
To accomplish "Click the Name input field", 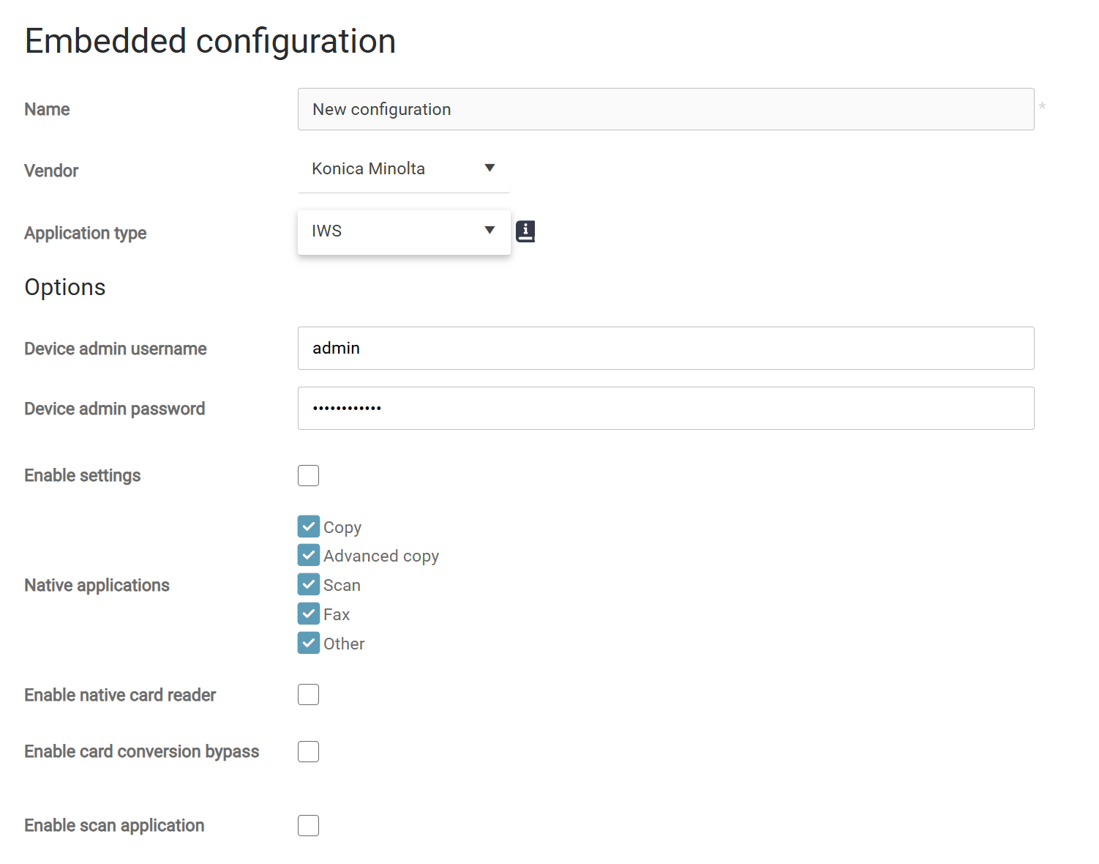I will [665, 109].
